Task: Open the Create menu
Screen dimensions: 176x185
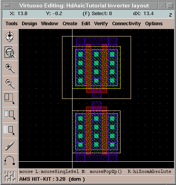Action: click(70, 24)
